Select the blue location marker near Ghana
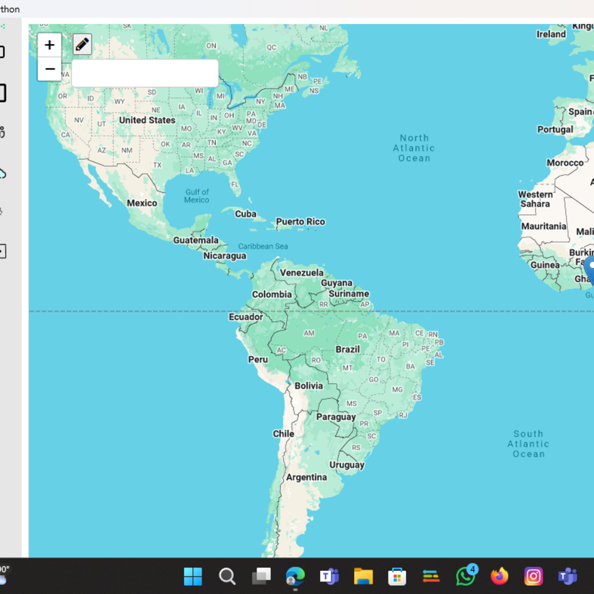This screenshot has height=594, width=594. pyautogui.click(x=590, y=269)
